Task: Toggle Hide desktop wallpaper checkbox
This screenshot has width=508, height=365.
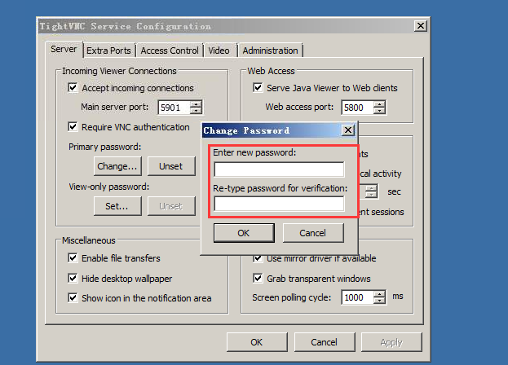Action: [73, 279]
